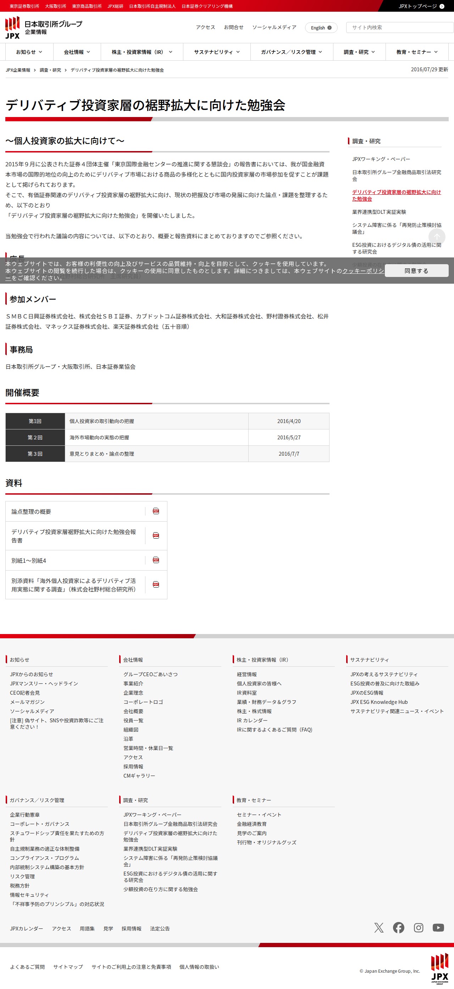Open the 法定公告 footer link
The image size is (454, 989).
(160, 928)
